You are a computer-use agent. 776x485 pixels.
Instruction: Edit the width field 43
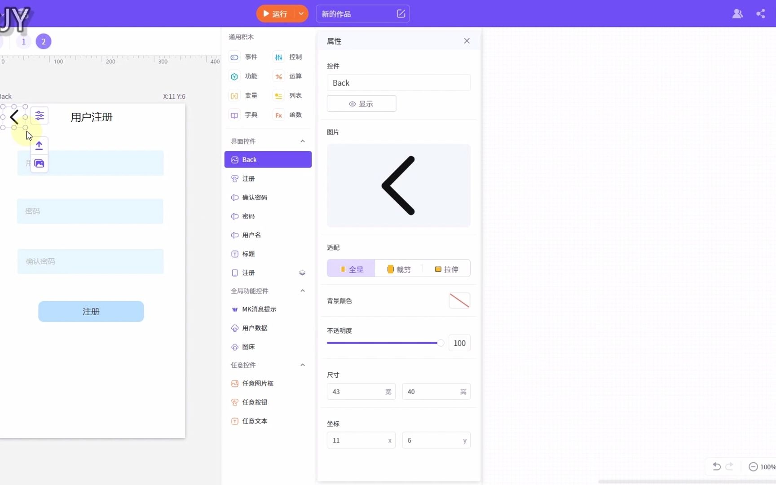(361, 392)
